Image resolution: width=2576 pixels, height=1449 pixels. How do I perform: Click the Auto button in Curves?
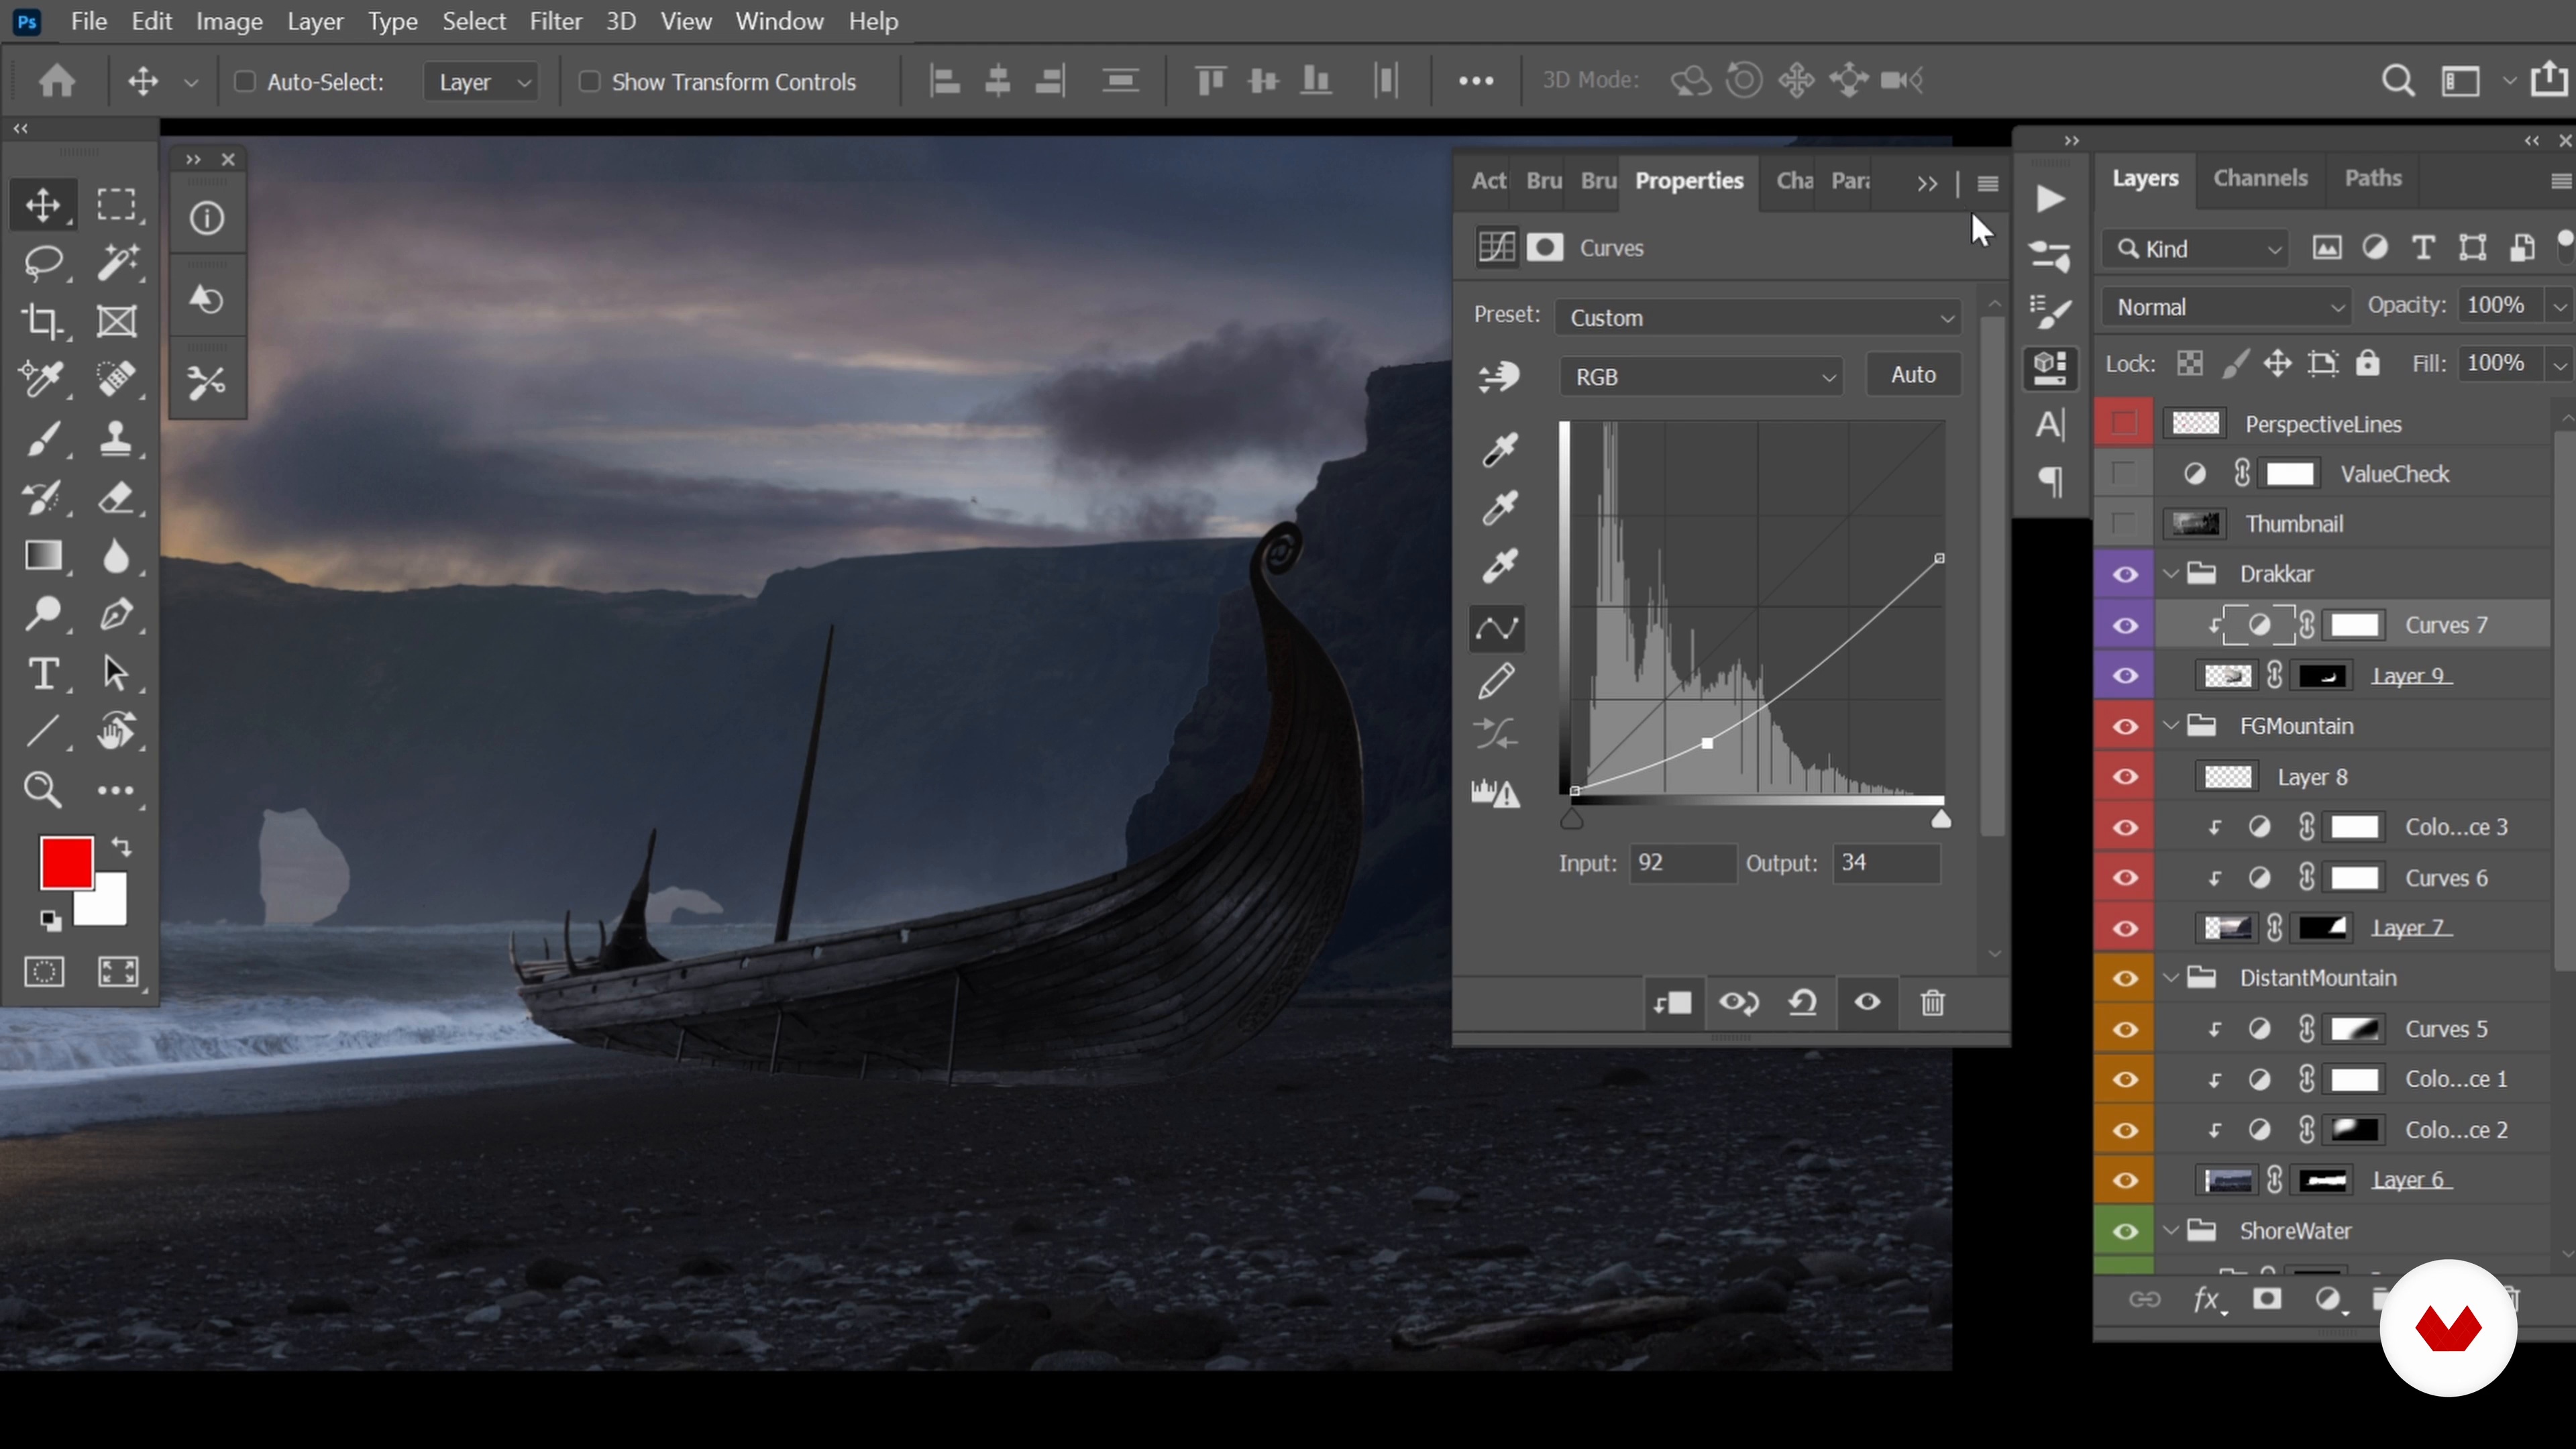(1913, 375)
